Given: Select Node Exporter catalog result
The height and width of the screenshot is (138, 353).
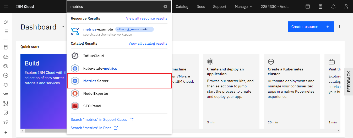Looking at the screenshot, I should [x=119, y=93].
